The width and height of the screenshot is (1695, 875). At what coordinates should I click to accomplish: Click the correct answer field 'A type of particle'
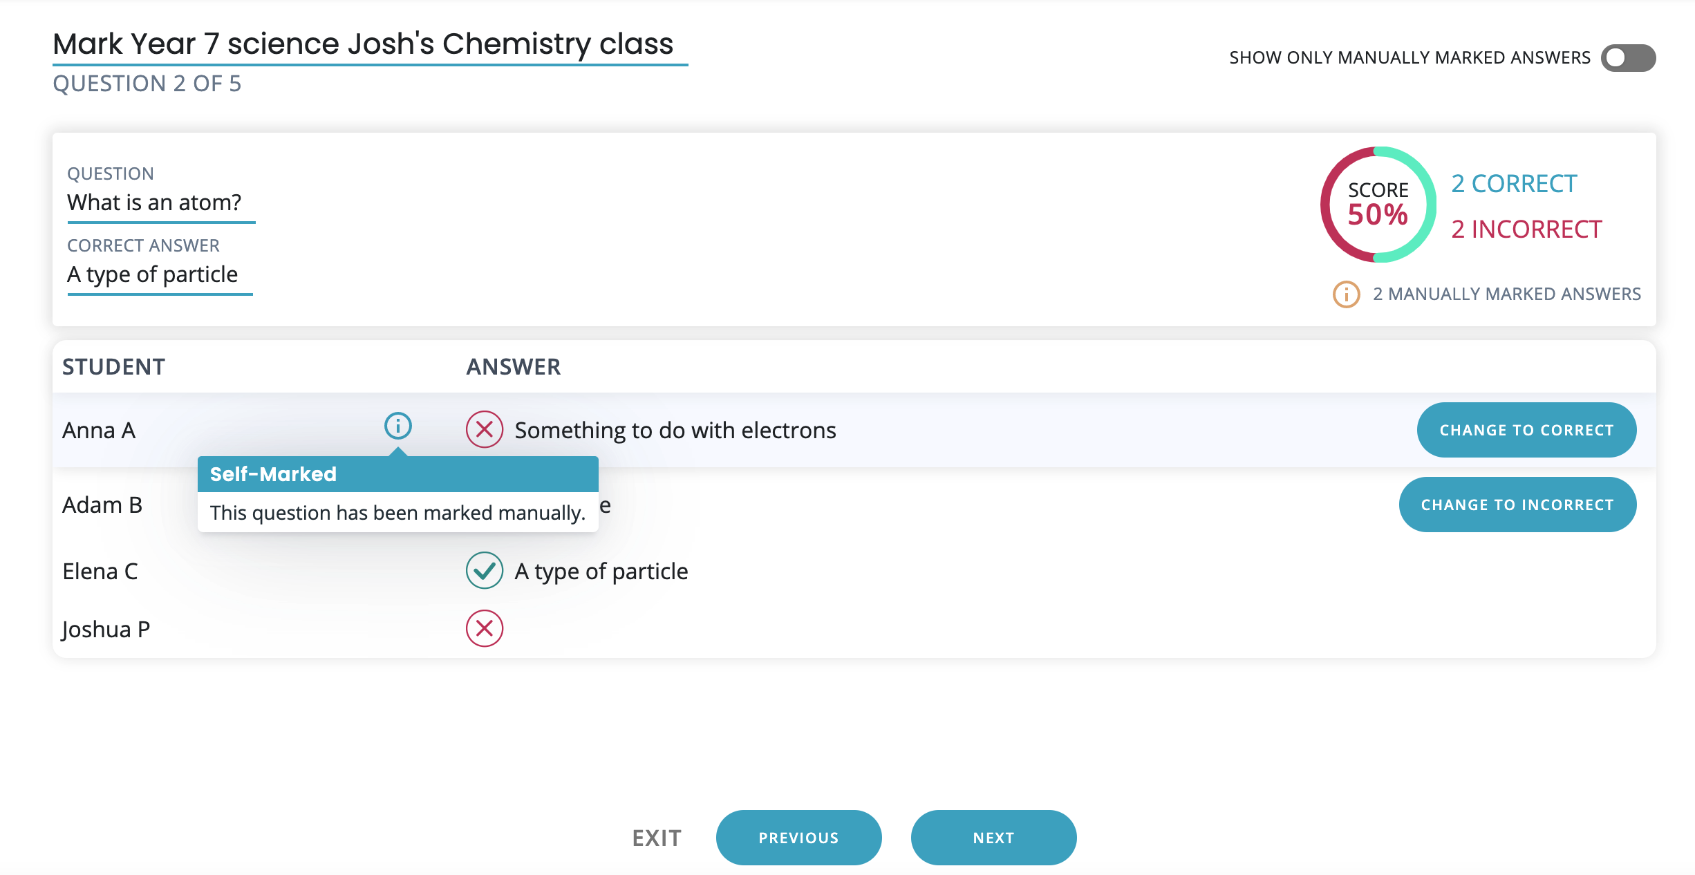tap(153, 274)
